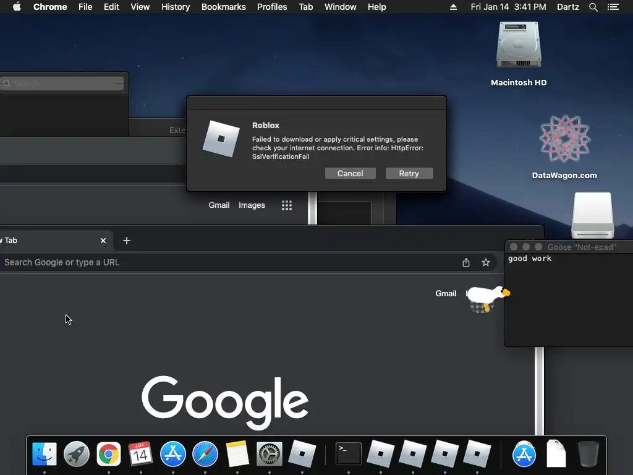
Task: Open the Window menu
Action: click(x=341, y=7)
